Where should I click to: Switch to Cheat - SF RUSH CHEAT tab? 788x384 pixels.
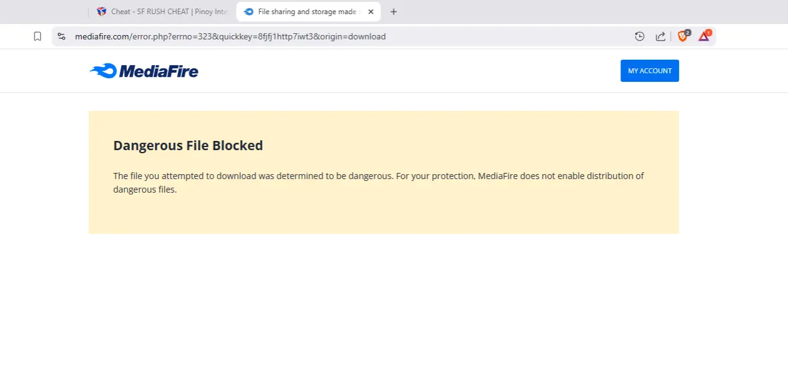tap(163, 12)
